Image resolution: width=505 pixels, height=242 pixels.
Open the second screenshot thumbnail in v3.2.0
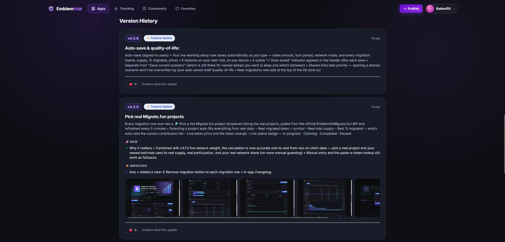(x=210, y=198)
